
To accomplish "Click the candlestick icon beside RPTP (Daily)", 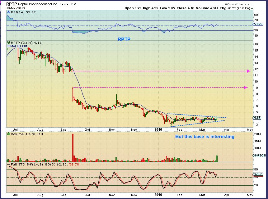I will tap(8, 43).
